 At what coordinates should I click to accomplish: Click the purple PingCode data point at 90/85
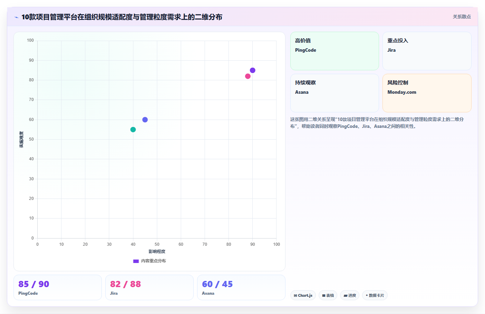[x=252, y=70]
